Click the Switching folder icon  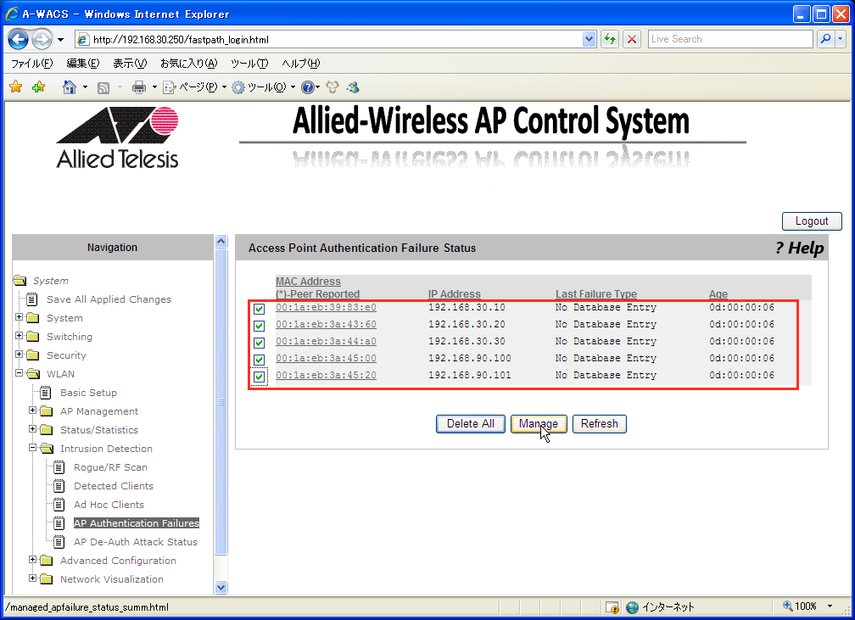tap(33, 337)
